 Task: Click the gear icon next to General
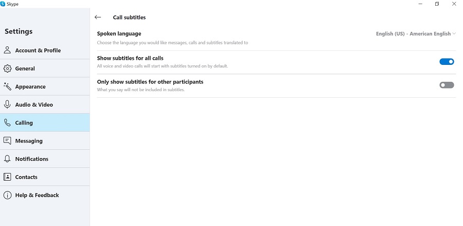[x=7, y=68]
